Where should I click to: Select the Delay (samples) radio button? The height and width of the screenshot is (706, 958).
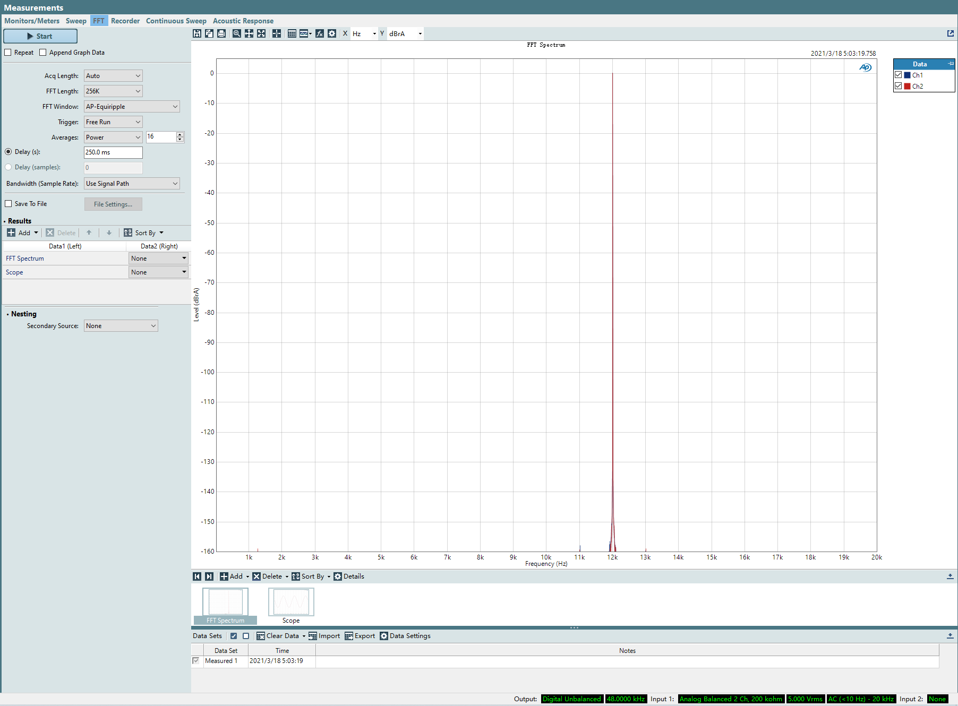8,167
